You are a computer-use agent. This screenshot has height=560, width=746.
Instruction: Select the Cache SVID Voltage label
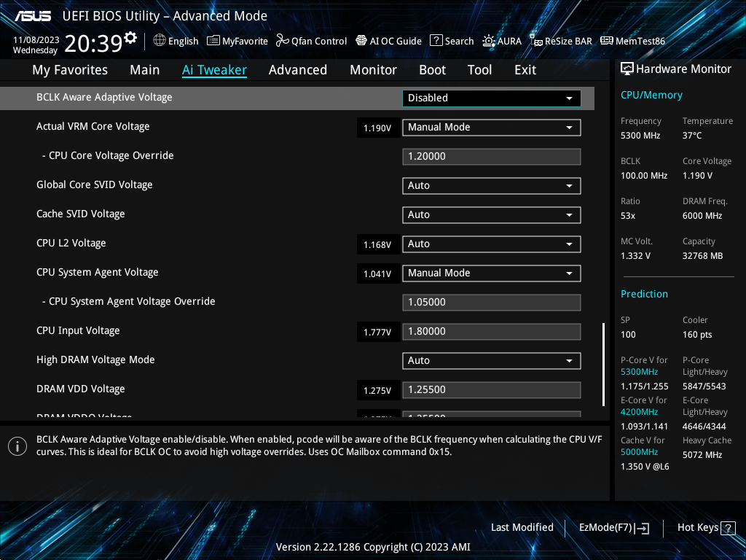80,214
